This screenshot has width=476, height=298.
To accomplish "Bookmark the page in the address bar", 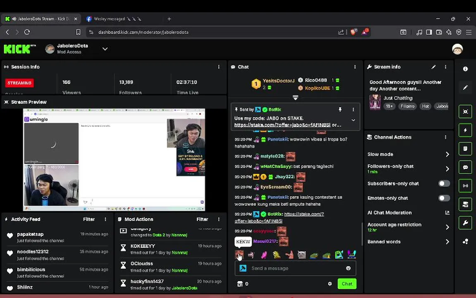I will pyautogui.click(x=79, y=32).
